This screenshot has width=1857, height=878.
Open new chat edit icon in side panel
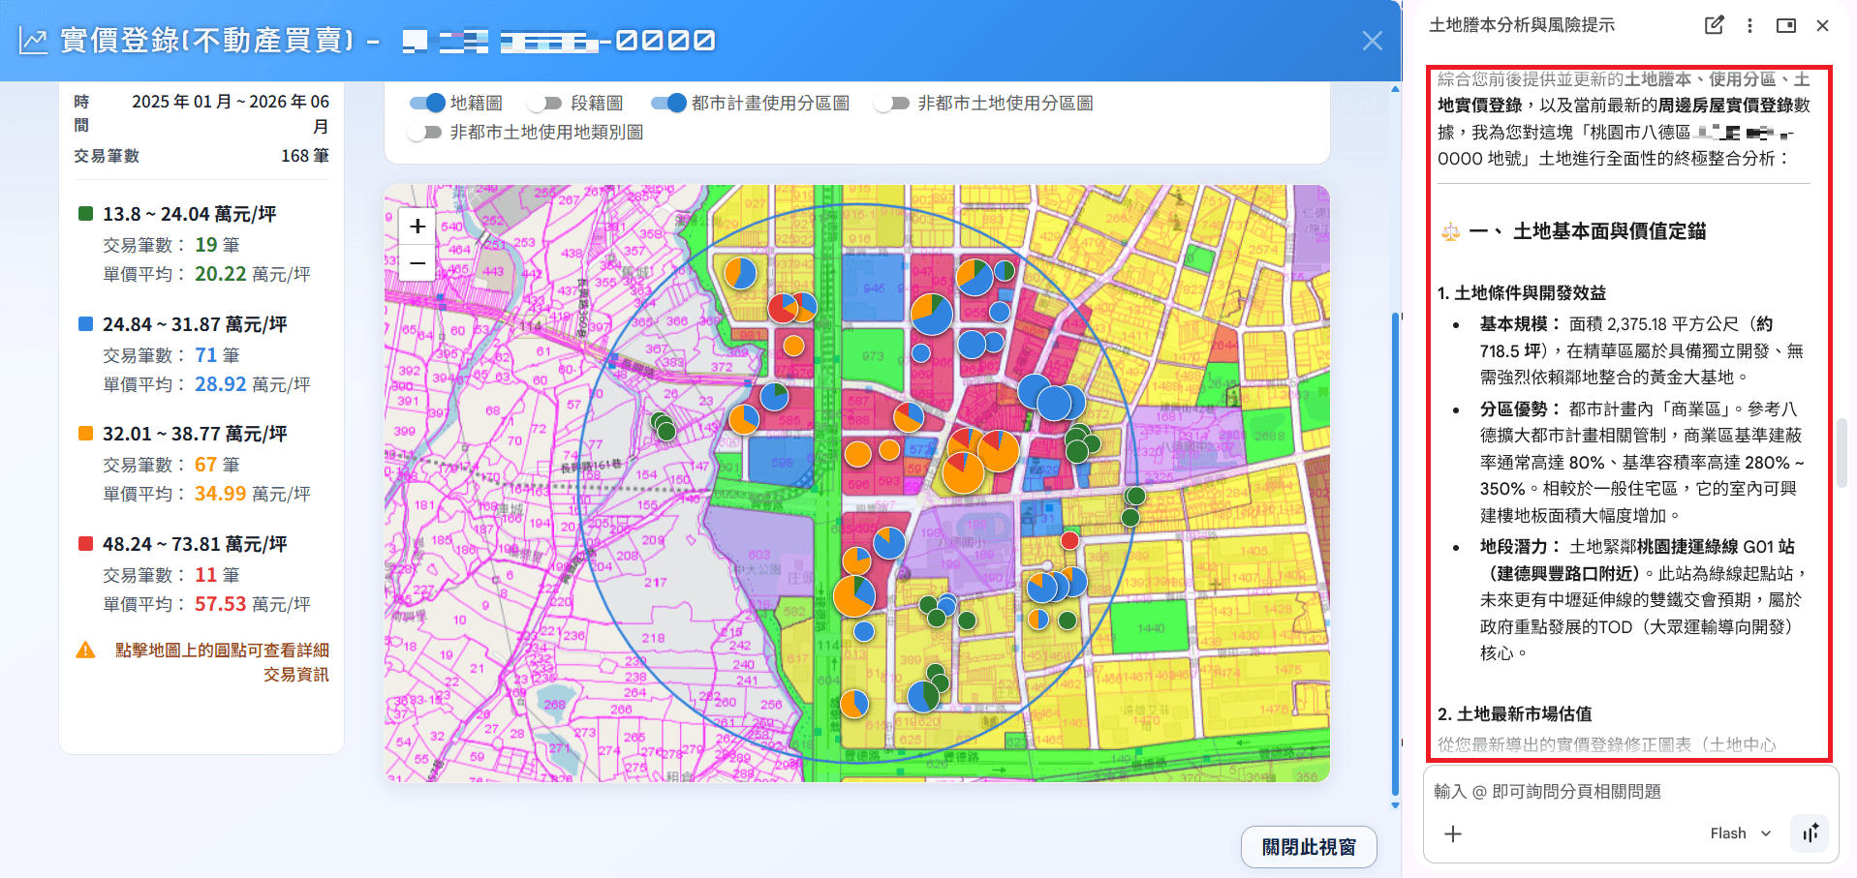pos(1714,25)
